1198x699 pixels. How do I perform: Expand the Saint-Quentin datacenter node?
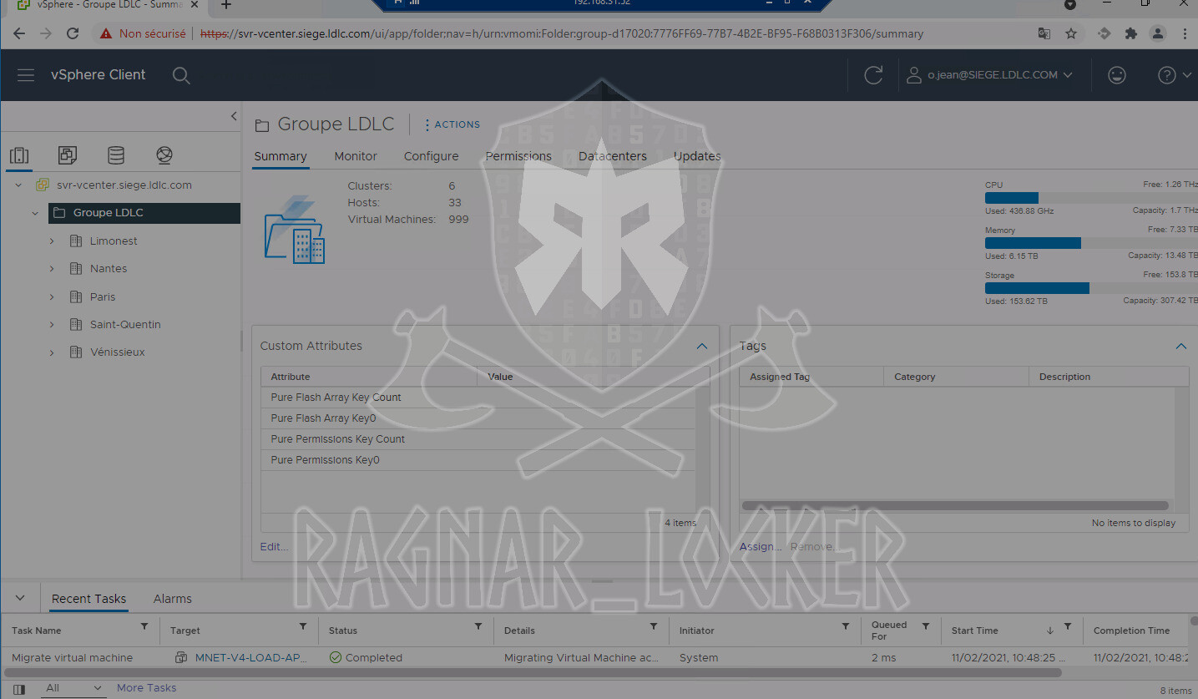tap(52, 325)
